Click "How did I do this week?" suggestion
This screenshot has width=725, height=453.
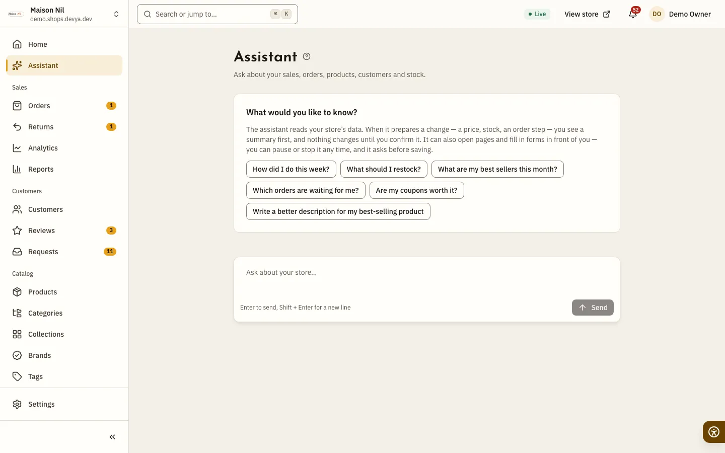[x=291, y=169]
